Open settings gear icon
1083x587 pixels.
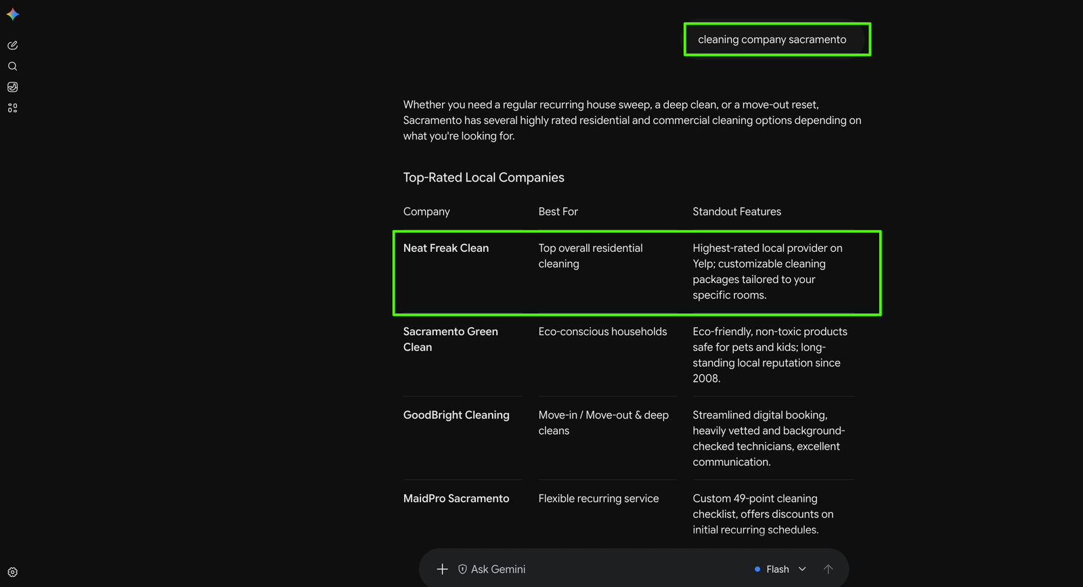tap(12, 572)
